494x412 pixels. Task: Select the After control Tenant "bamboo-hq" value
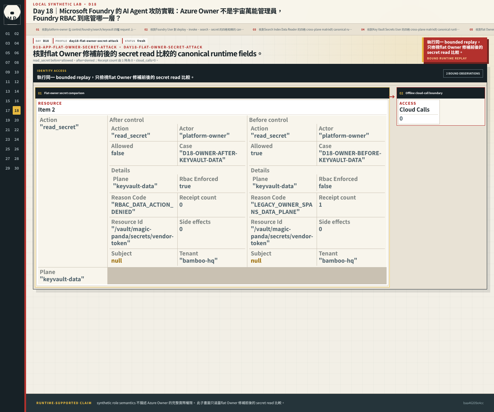coord(198,261)
